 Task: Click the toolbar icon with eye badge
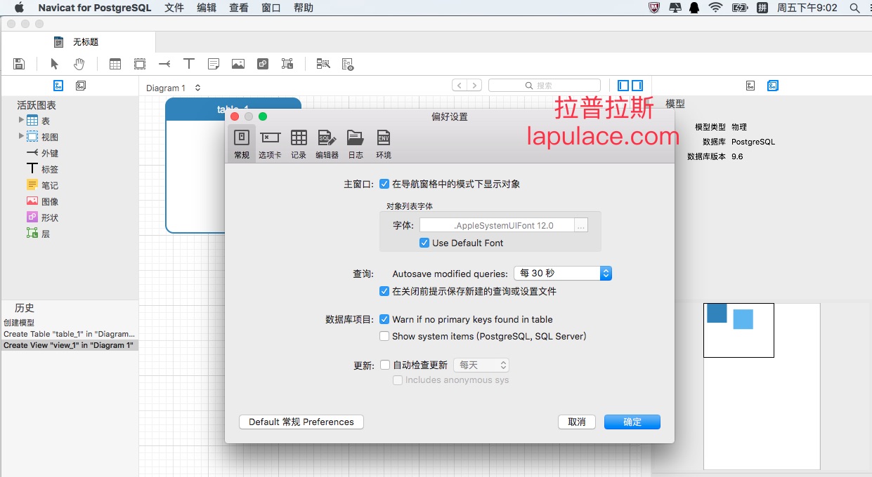pyautogui.click(x=348, y=64)
